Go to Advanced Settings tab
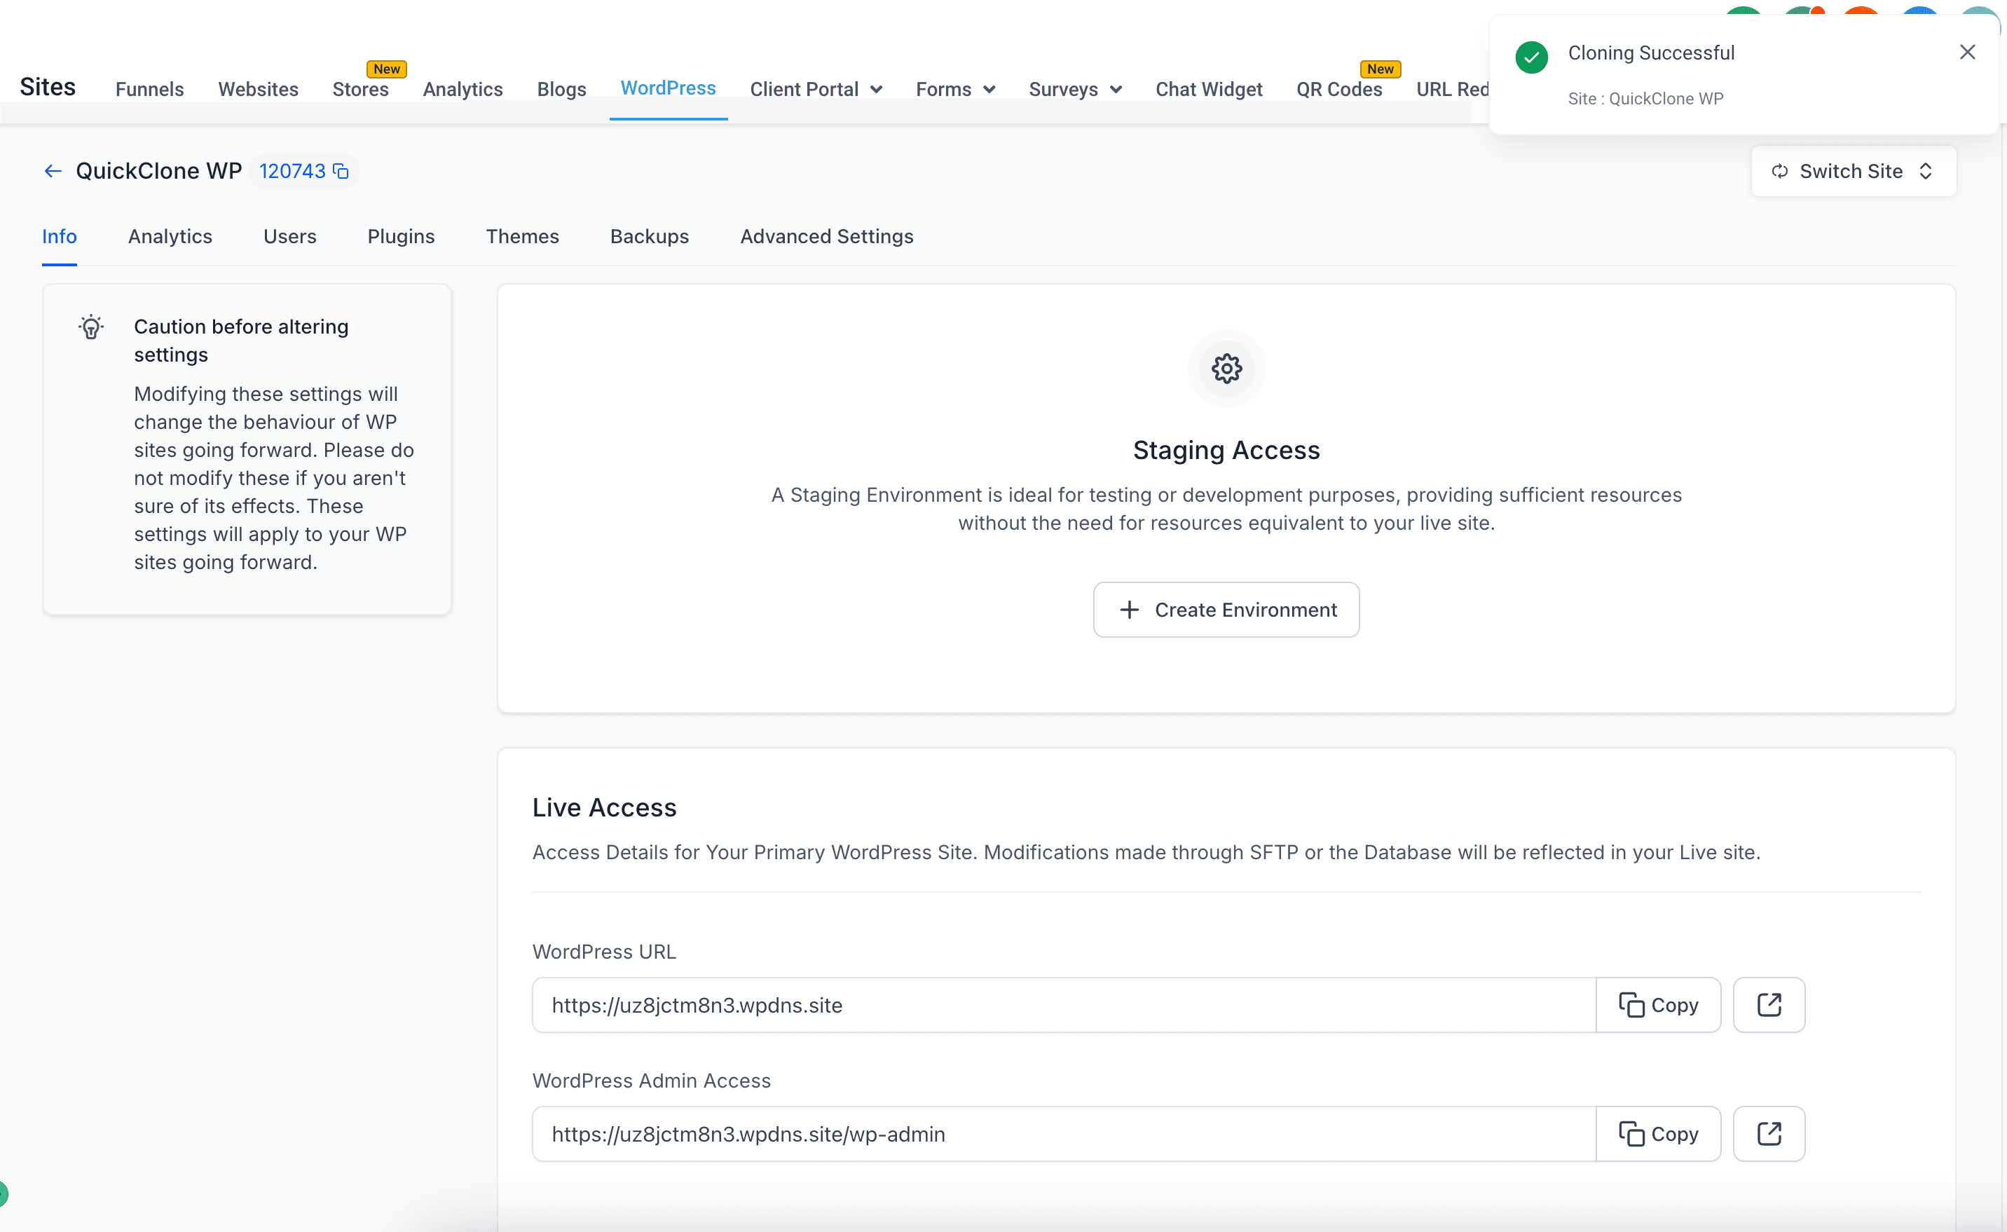This screenshot has height=1232, width=2007. click(827, 236)
